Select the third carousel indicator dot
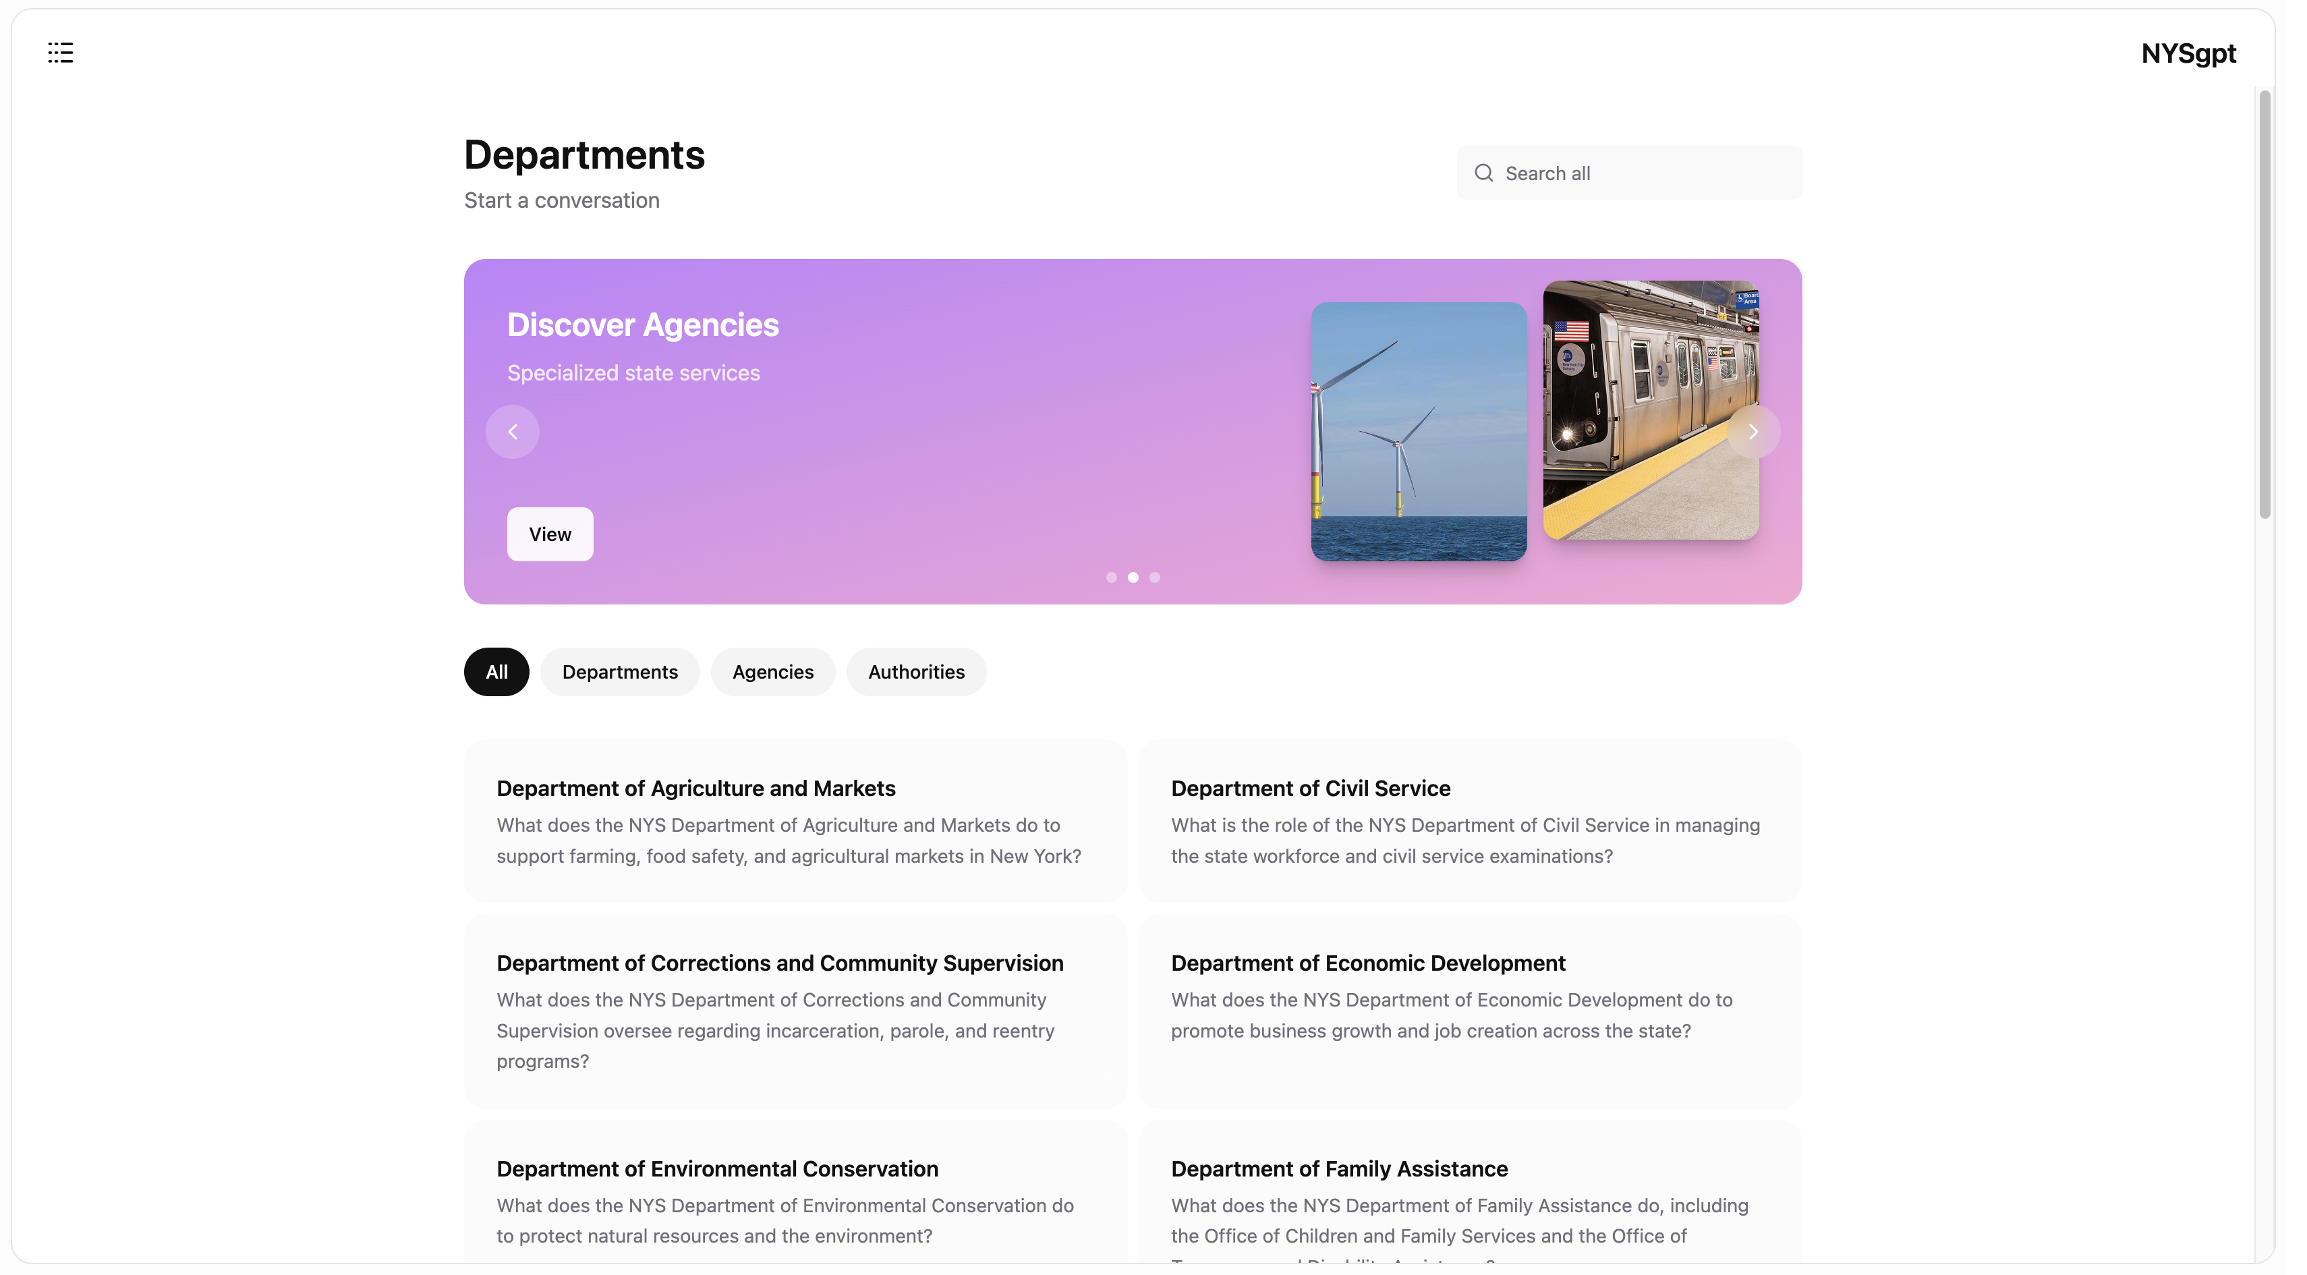Viewport: 2307px width, 1275px height. 1154,577
